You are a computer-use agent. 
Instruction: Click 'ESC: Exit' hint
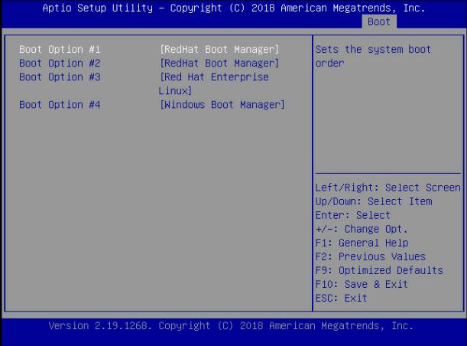[342, 298]
